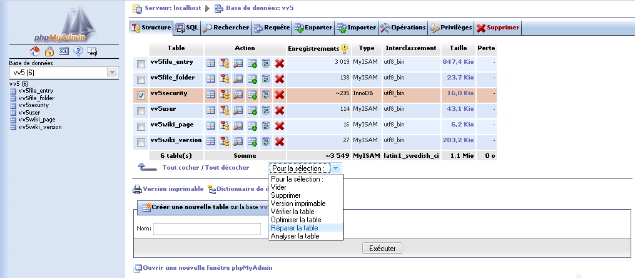Click the empty icon for vv5wiki_version
635x278 pixels.
point(266,142)
